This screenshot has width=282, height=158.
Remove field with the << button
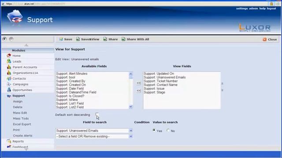pyautogui.click(x=138, y=91)
